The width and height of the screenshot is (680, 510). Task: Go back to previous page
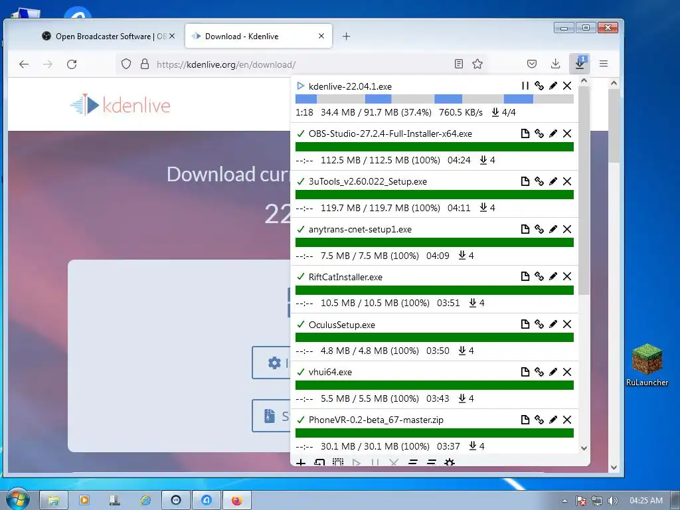pos(24,64)
